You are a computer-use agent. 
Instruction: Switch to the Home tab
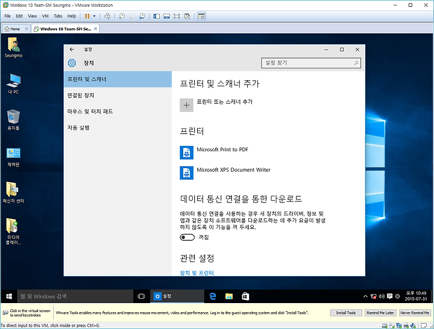13,29
